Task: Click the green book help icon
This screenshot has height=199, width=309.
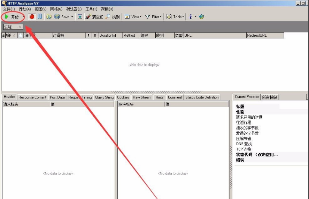Action: [201, 17]
